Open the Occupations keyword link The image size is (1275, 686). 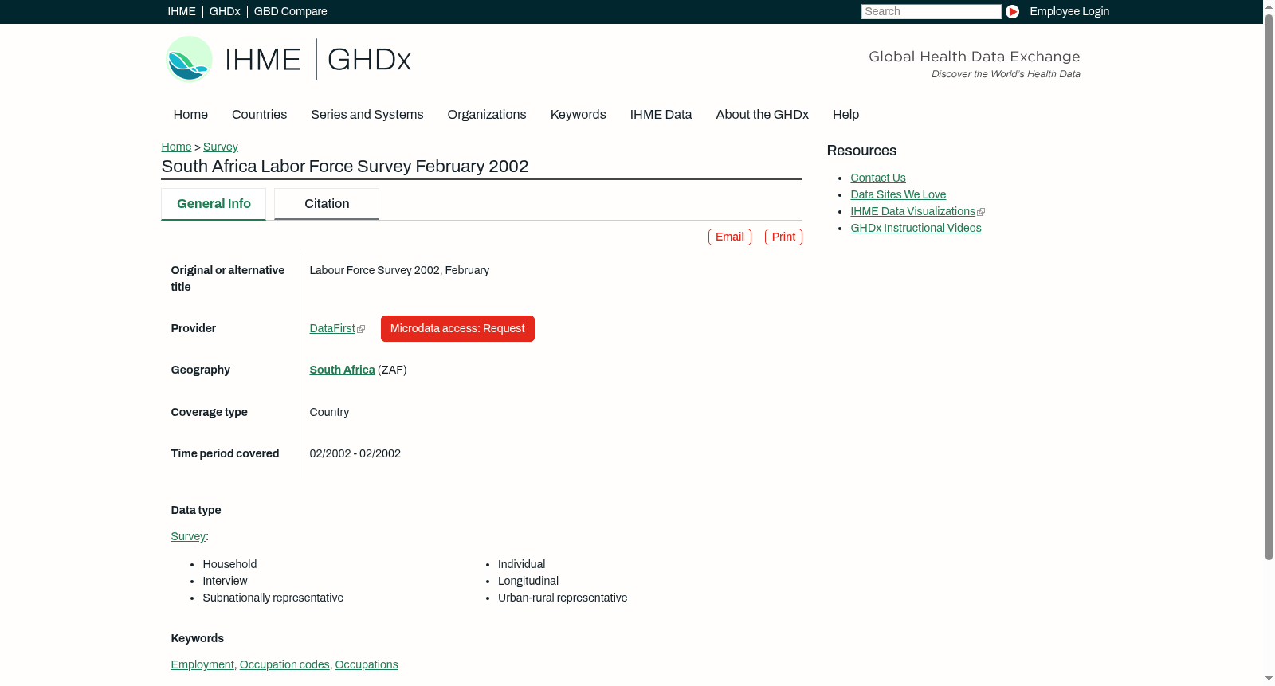(x=367, y=665)
